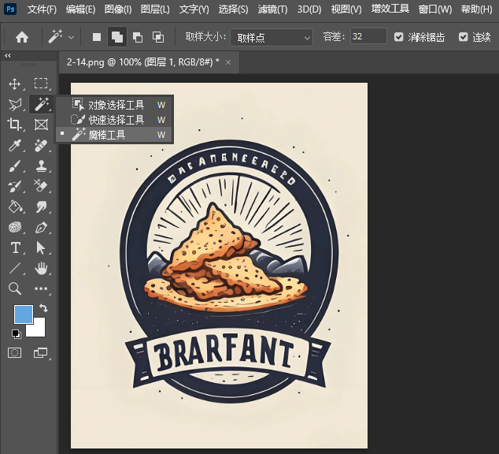Select the Horizontal Type tool
The height and width of the screenshot is (454, 499).
[x=14, y=248]
